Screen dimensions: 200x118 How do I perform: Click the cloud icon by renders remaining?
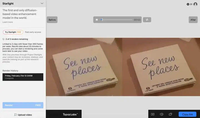pyautogui.click(x=3, y=39)
